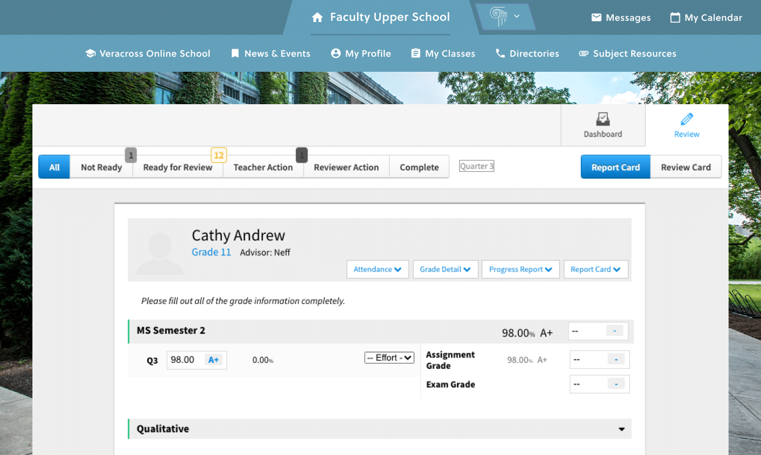
Task: Expand the Attendance dropdown
Action: tap(378, 269)
